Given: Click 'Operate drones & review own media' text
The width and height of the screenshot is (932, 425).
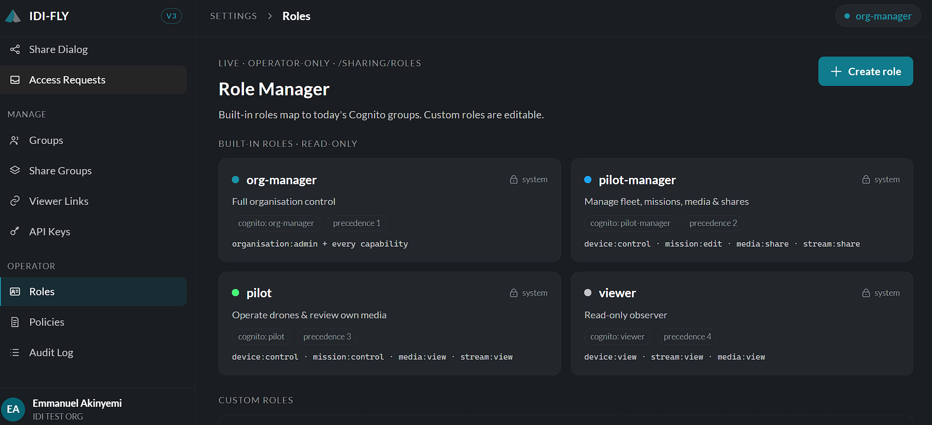Looking at the screenshot, I should [310, 315].
